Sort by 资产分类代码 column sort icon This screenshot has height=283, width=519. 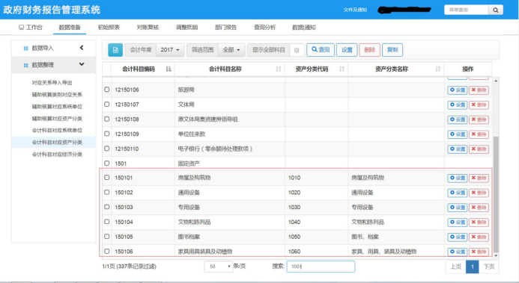342,69
